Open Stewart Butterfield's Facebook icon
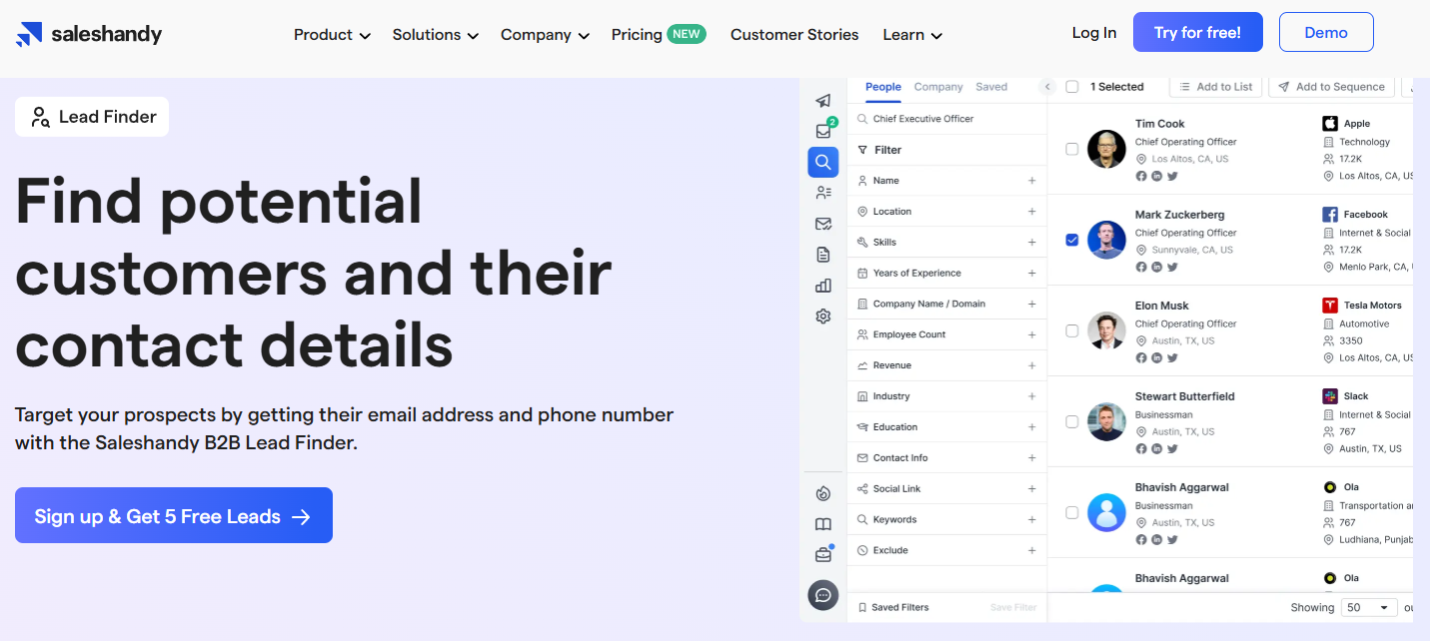 coord(1140,448)
